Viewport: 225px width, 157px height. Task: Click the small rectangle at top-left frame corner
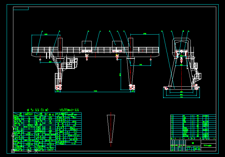(x=21, y=8)
